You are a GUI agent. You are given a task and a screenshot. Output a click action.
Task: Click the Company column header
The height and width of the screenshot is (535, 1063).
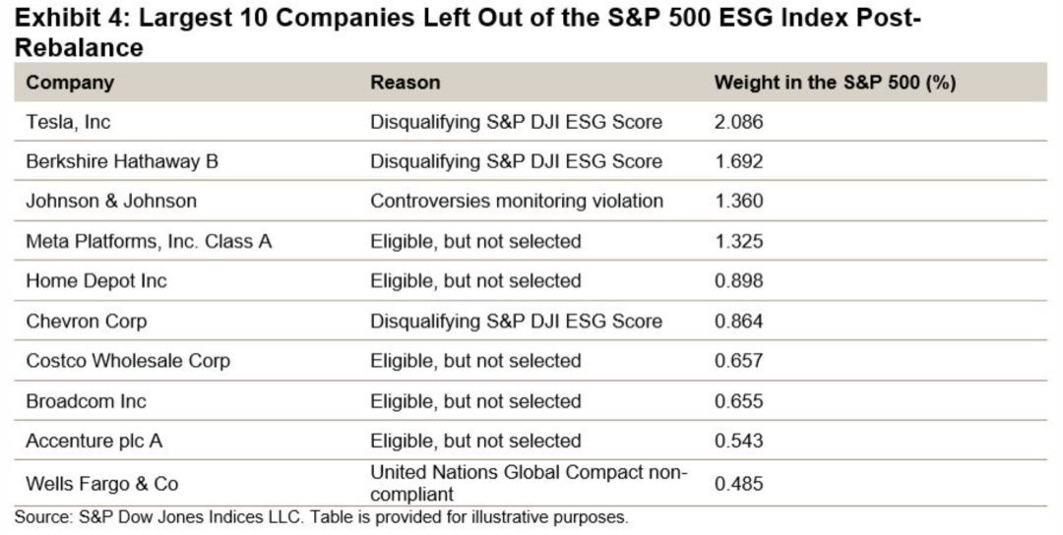tap(70, 83)
